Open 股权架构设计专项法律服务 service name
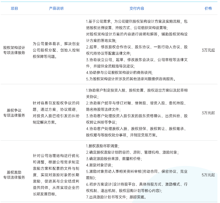 tap(14, 50)
